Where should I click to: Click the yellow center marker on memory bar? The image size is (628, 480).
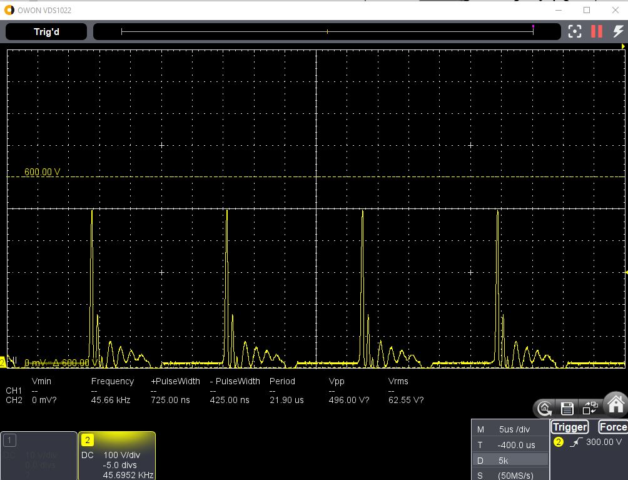(x=327, y=31)
